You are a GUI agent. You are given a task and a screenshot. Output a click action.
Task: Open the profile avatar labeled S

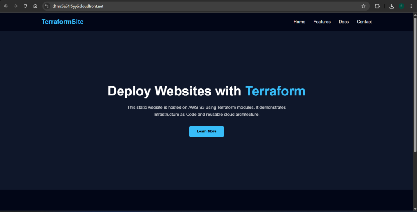[x=401, y=6]
